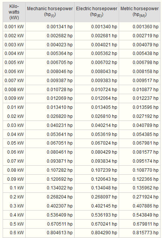Viewport: 162px width, 238px height.
Task: Click the 0.053641 hp mechanic cell
Action: [x=50, y=134]
